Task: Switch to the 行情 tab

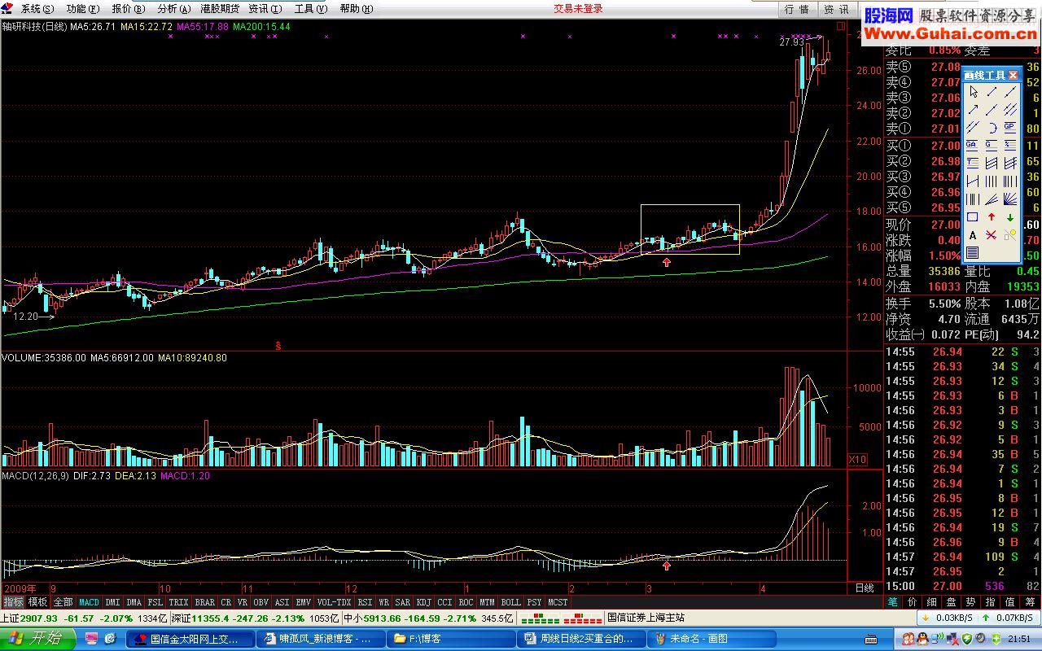Action: pos(797,9)
